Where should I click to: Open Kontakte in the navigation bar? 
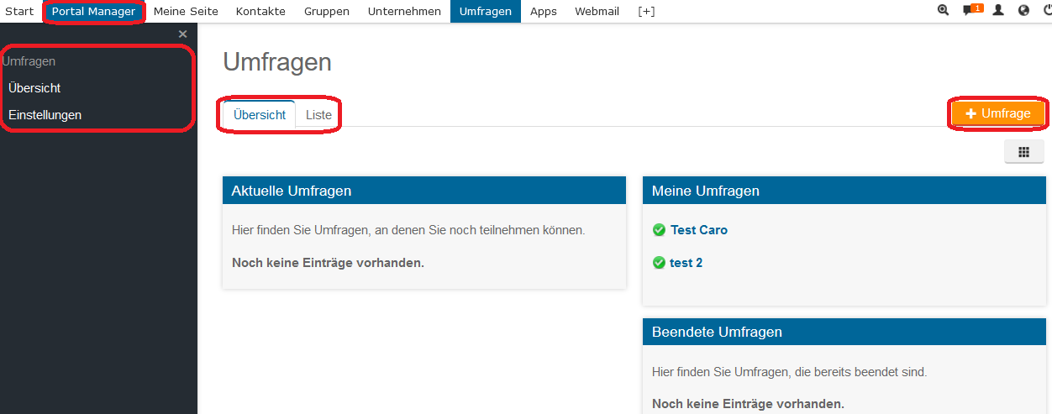pyautogui.click(x=260, y=12)
